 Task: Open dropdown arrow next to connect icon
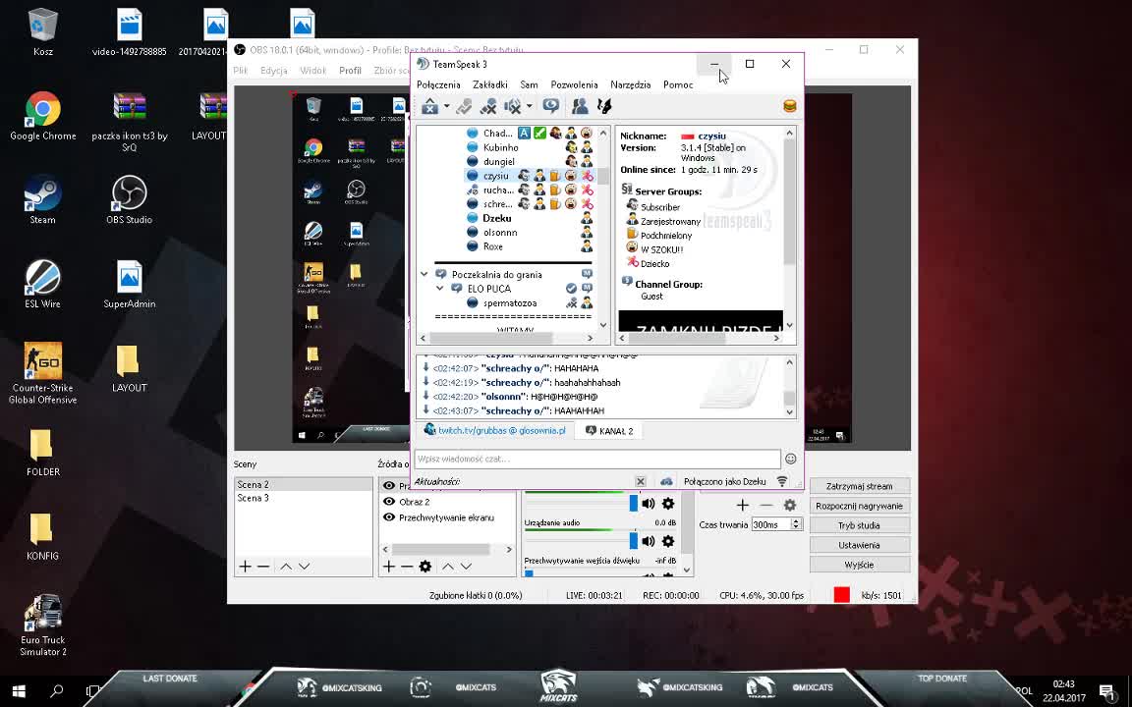pos(446,106)
